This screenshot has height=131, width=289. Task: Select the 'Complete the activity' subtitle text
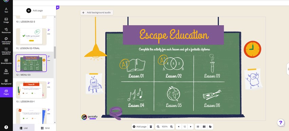coord(174,49)
